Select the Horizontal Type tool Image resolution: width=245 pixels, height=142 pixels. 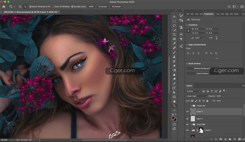pos(174,88)
